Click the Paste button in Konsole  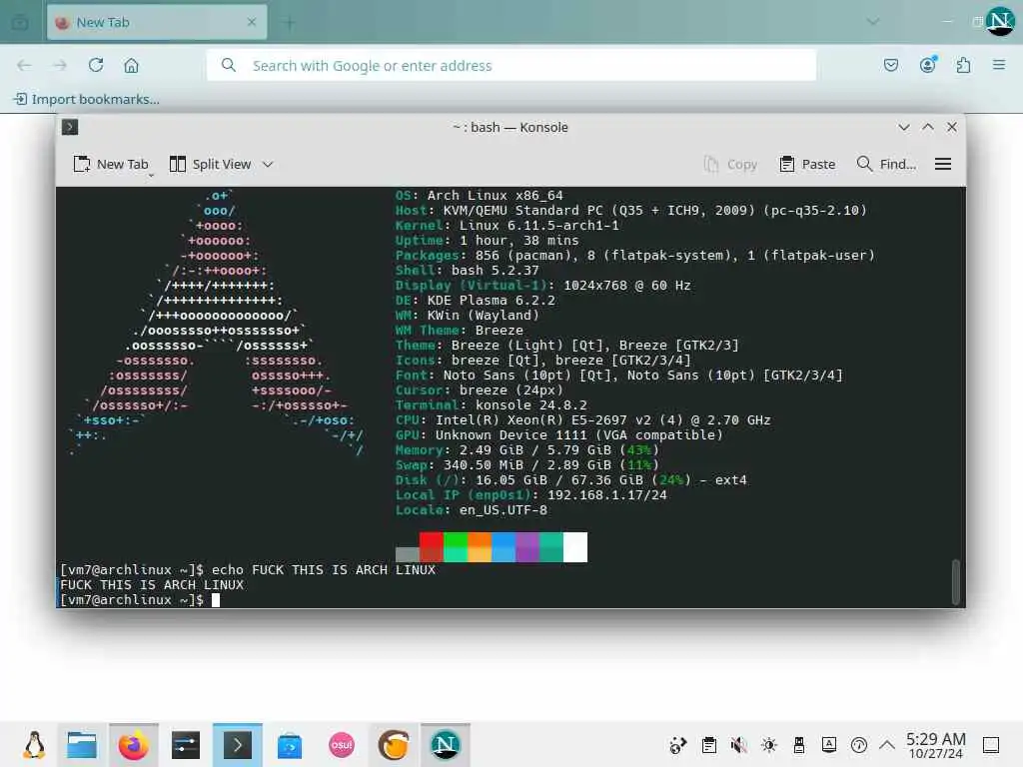click(807, 165)
